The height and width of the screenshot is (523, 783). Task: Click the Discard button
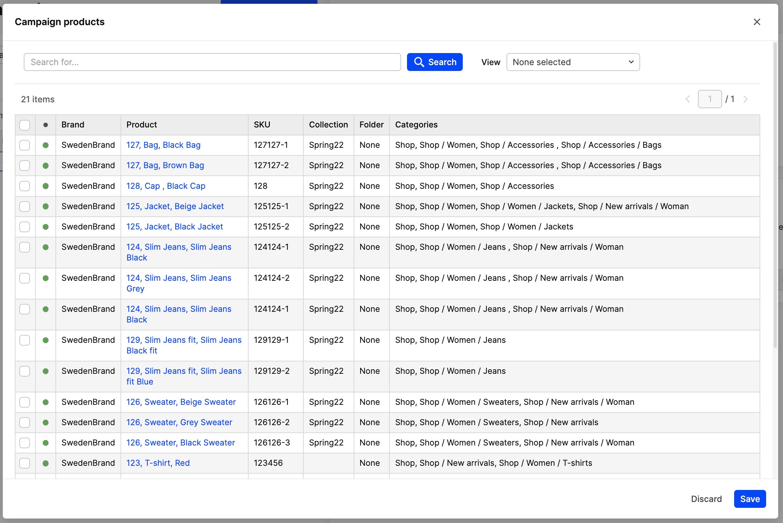coord(706,499)
